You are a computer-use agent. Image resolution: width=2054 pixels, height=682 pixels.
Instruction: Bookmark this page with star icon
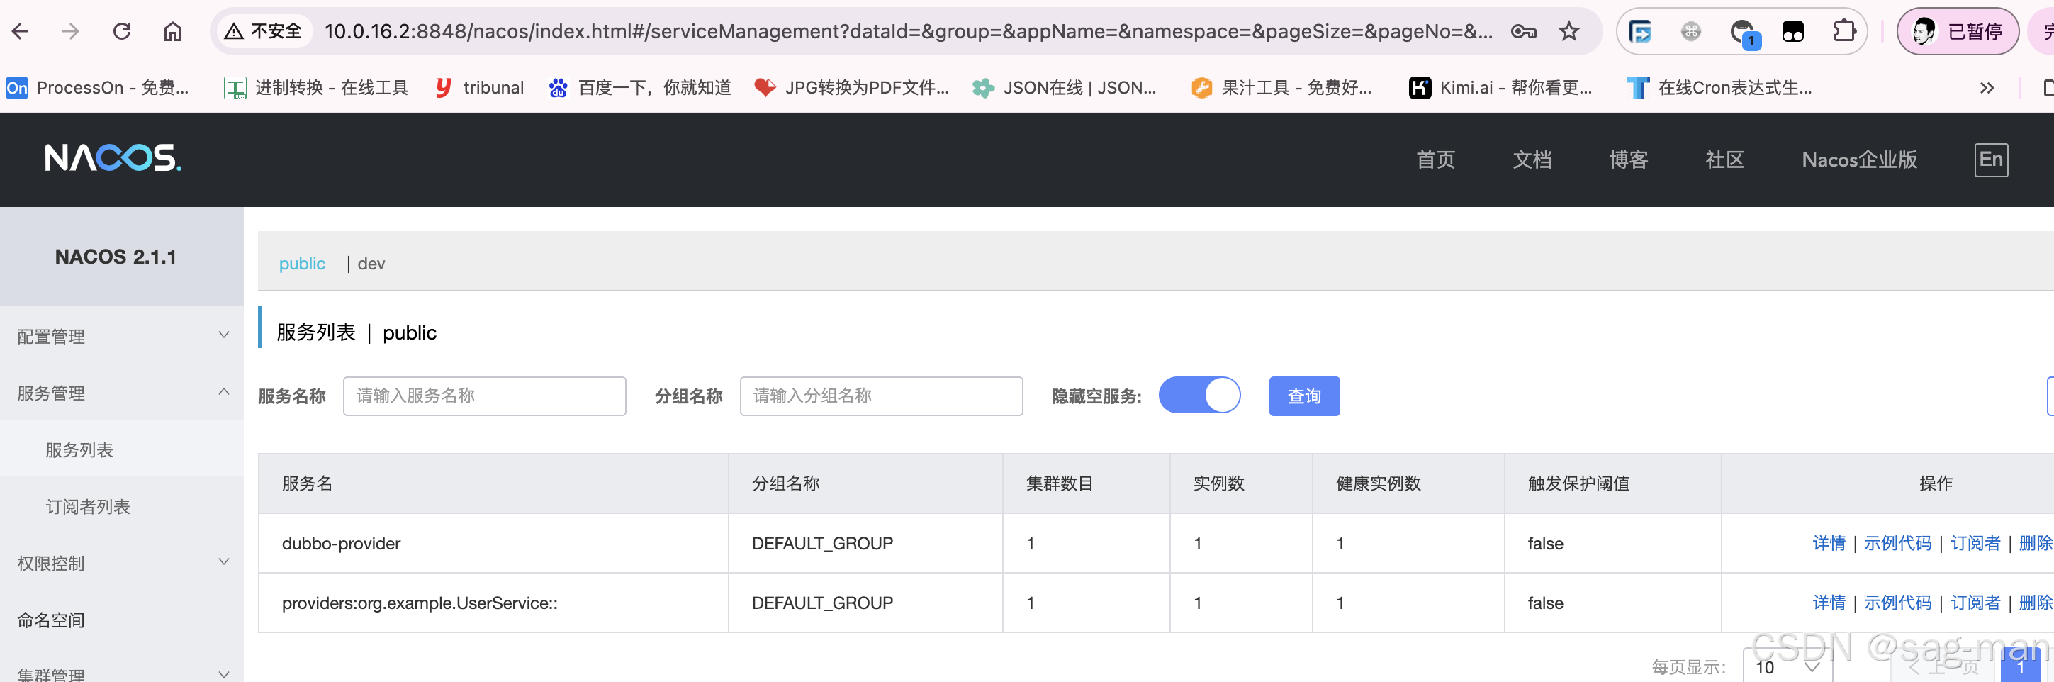[1569, 31]
